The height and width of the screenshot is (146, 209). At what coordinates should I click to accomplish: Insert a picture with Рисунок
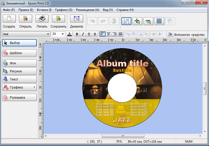[x=19, y=71]
